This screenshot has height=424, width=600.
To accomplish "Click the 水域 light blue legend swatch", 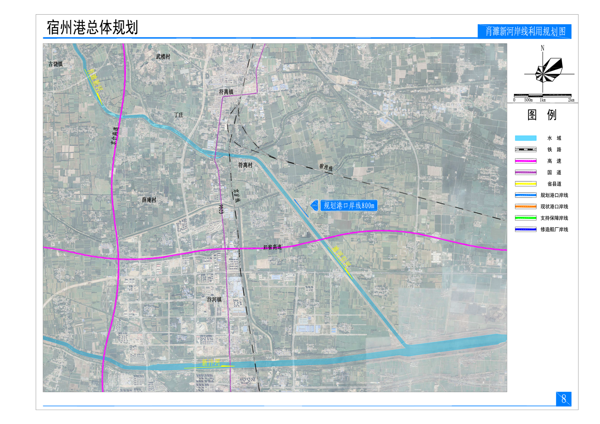I will (x=525, y=138).
